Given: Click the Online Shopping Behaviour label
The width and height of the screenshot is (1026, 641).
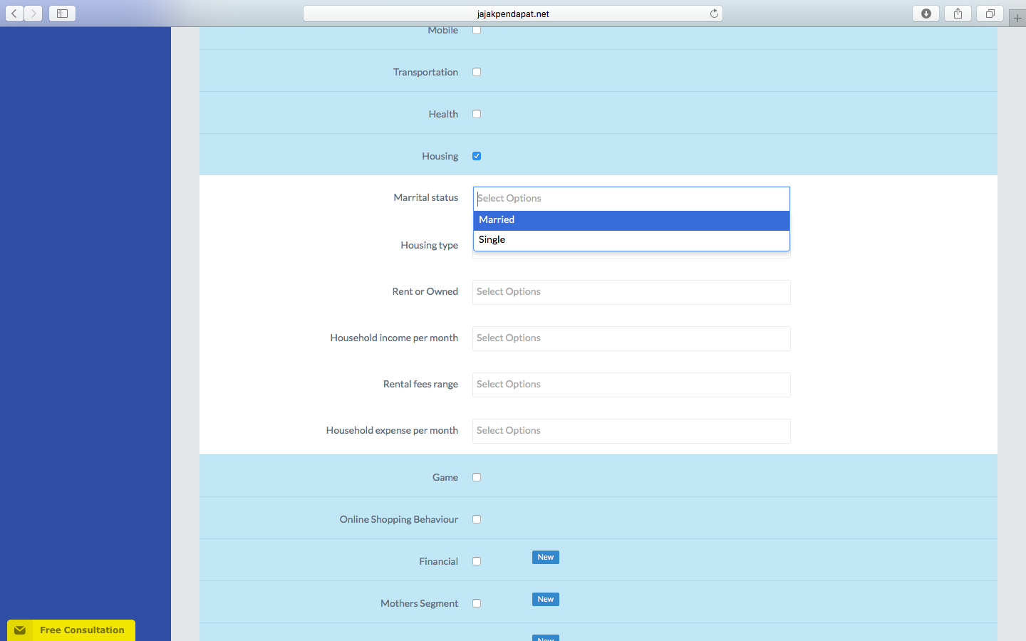Looking at the screenshot, I should click(399, 519).
